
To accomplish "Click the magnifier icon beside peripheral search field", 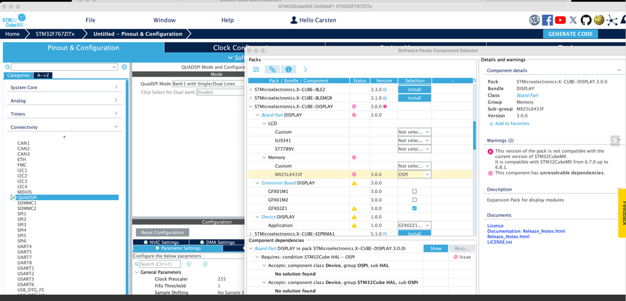I will 8,67.
